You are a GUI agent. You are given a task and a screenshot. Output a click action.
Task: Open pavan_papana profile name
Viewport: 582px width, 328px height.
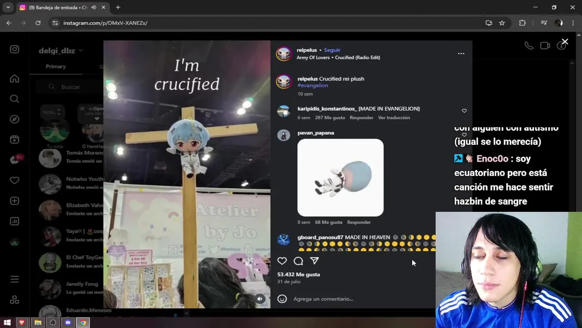[x=316, y=133]
